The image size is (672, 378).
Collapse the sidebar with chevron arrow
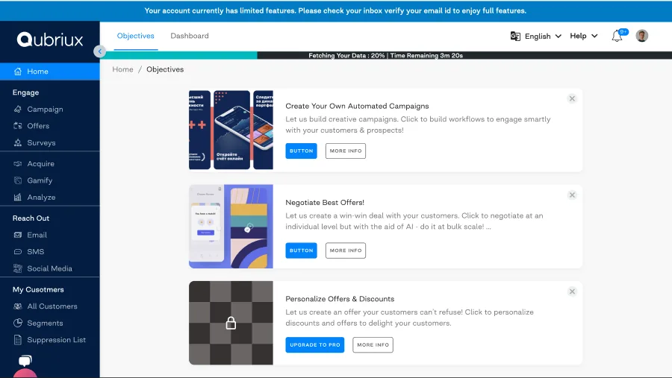click(99, 51)
